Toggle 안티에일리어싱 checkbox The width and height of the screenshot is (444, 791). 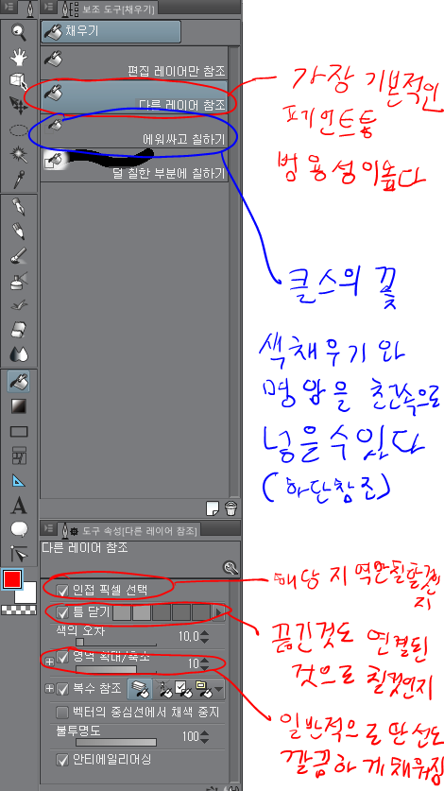click(x=62, y=760)
